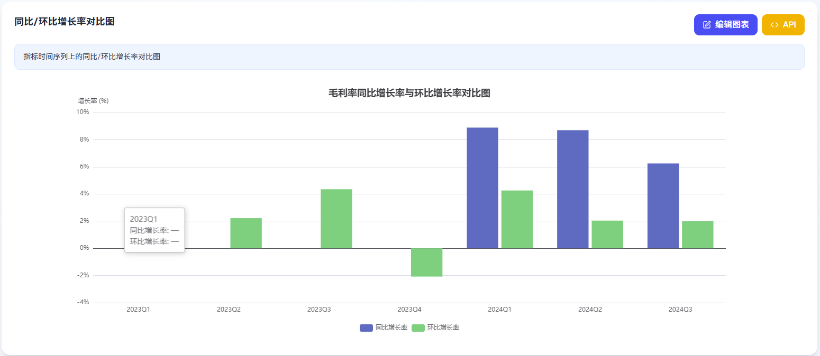
Task: Click the 0% y-axis label
Action: pos(84,248)
